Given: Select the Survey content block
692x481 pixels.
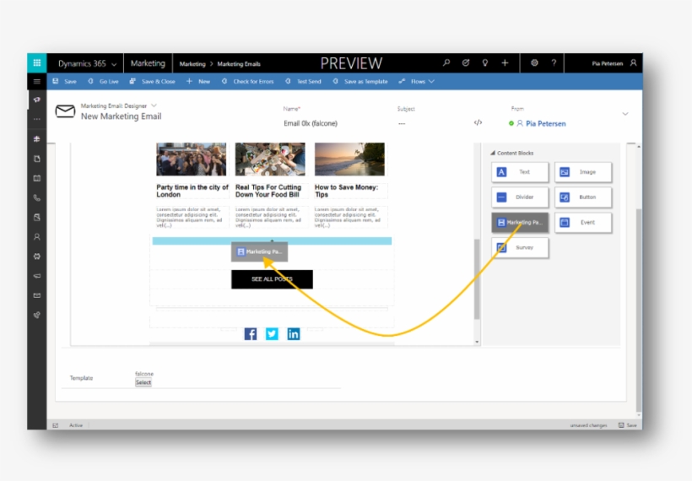Looking at the screenshot, I should click(520, 247).
